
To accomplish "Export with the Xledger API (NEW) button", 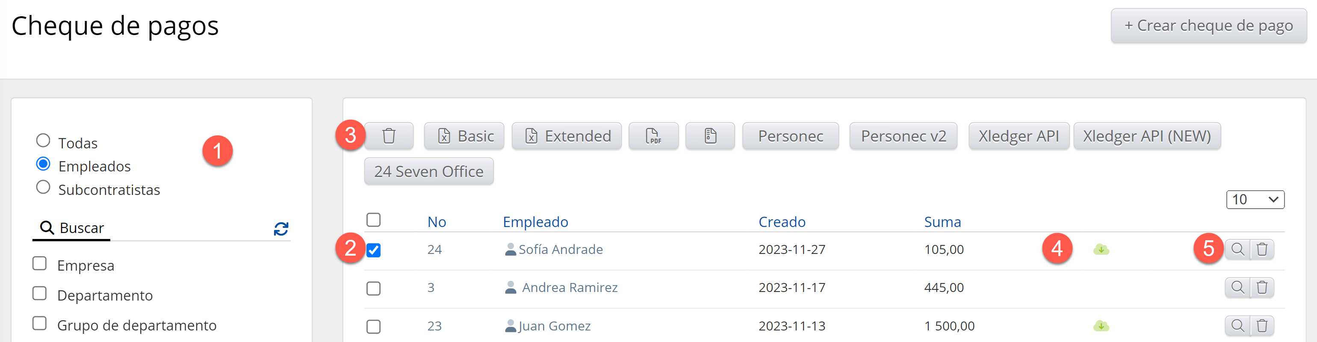I will [1147, 136].
